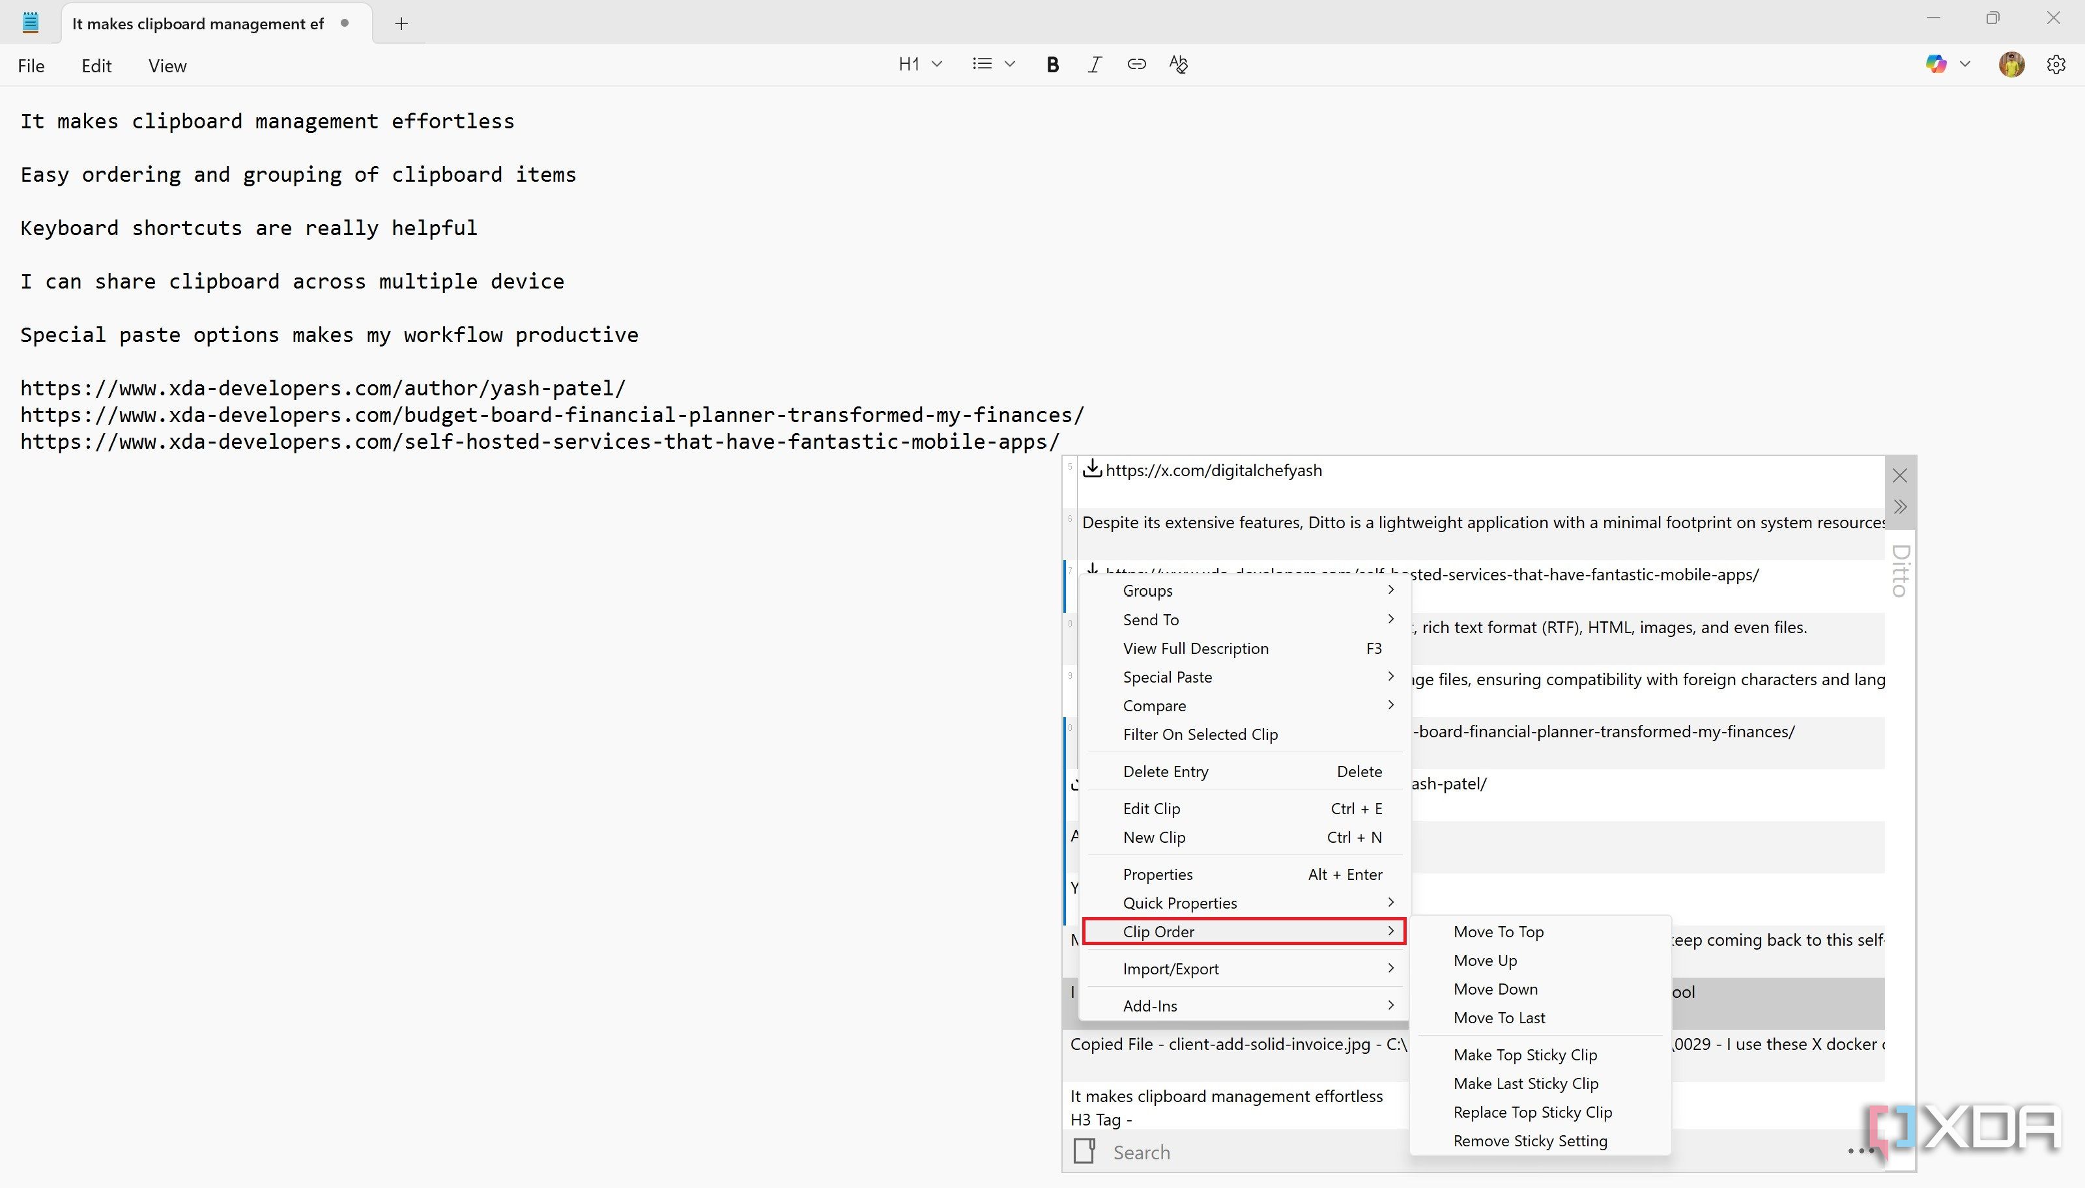Open the View menu
Image resolution: width=2085 pixels, height=1188 pixels.
167,66
